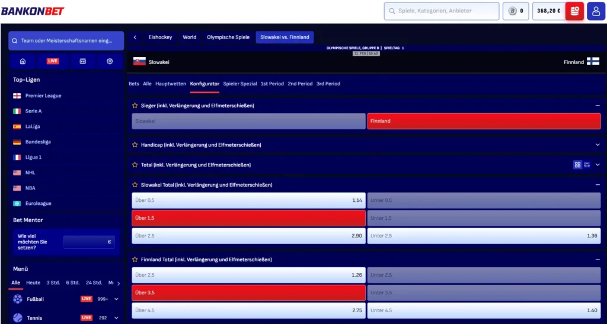Expand the Tennis sport list

pos(116,318)
